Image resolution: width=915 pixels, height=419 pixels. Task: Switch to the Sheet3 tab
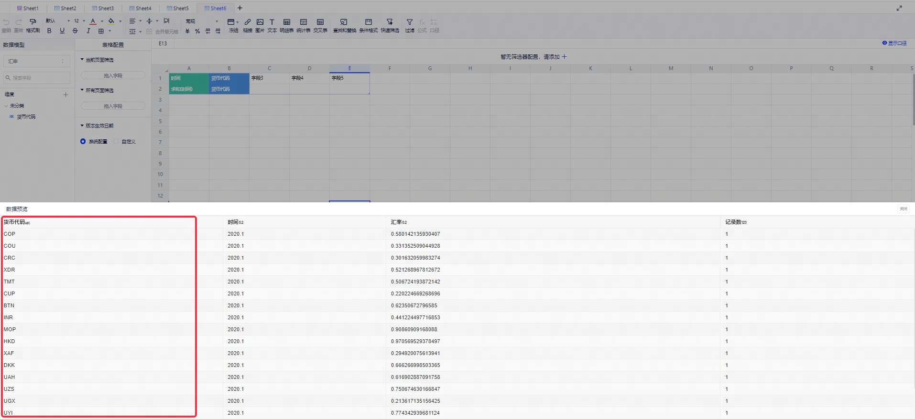tap(103, 8)
